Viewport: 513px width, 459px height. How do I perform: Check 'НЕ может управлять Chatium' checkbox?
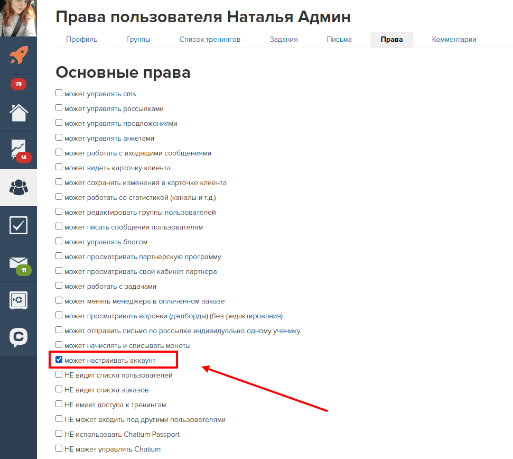click(59, 448)
